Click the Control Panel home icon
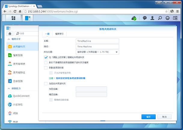183x130 pixels. [x=10, y=34]
